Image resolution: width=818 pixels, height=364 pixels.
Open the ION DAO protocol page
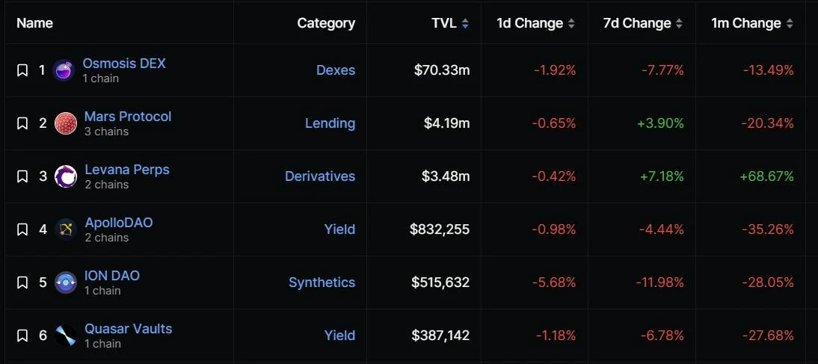coord(112,276)
